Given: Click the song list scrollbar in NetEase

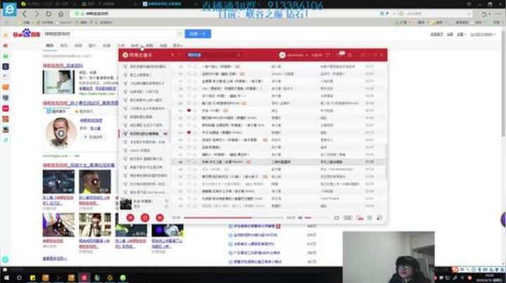Looking at the screenshot, I should [386, 161].
